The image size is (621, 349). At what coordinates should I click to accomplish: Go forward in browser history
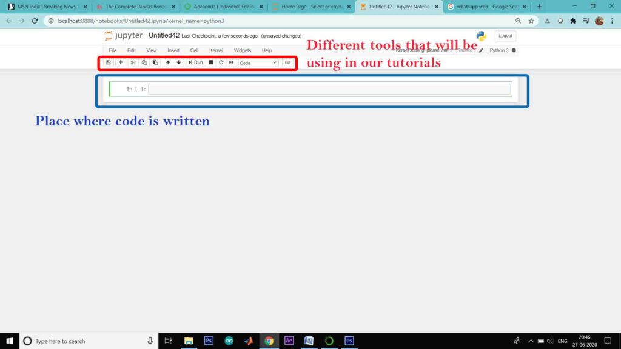coord(22,21)
